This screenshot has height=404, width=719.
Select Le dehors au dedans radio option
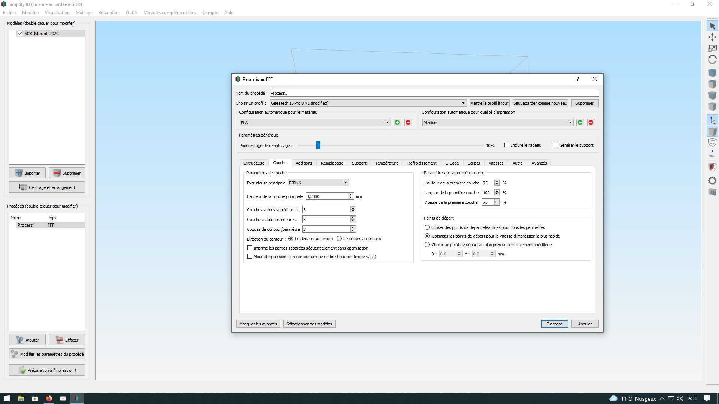[339, 239]
